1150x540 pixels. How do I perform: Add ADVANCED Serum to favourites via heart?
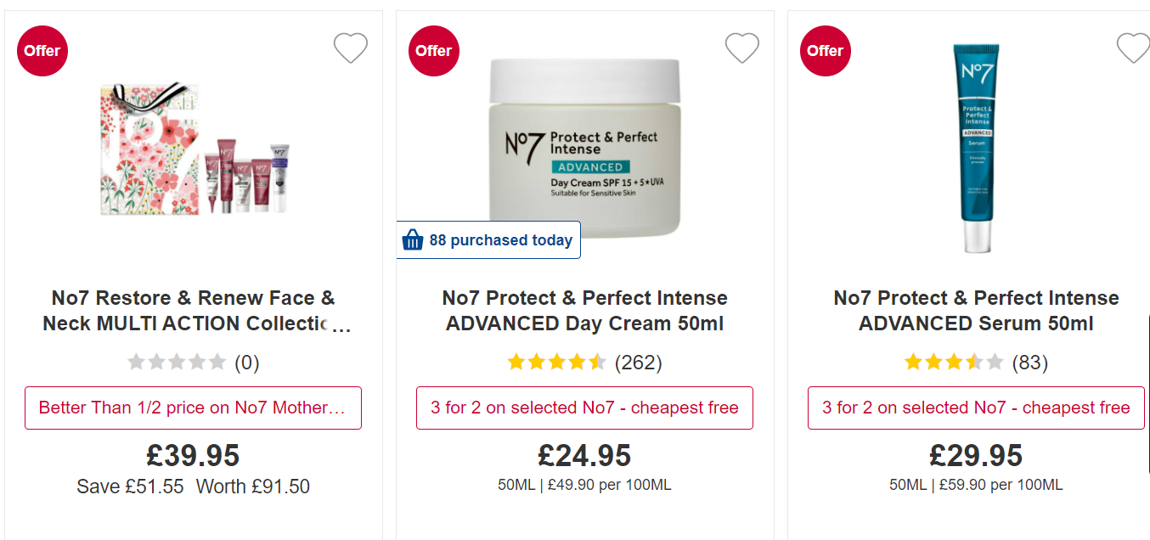(1133, 48)
